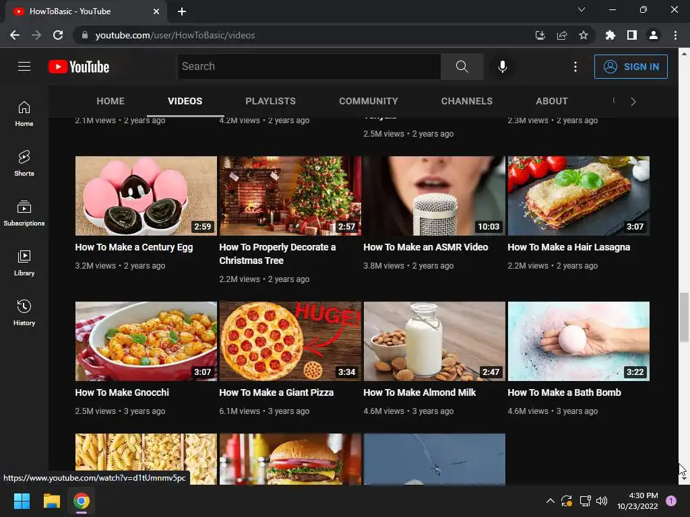Screen dimensions: 690x517
Task: Open 'How To Make Almond Milk' title
Action: [x=419, y=392]
